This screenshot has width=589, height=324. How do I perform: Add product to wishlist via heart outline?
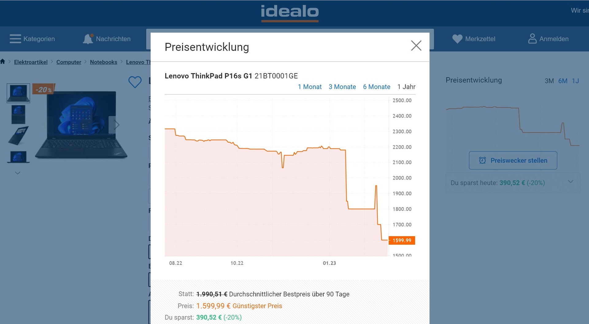[135, 82]
